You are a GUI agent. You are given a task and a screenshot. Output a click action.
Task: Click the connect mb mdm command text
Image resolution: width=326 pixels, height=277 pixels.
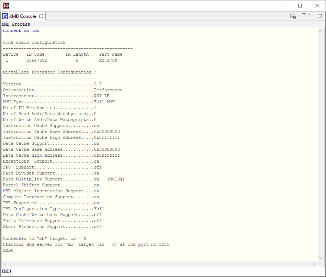point(20,30)
